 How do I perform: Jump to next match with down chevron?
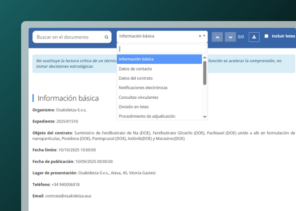click(x=230, y=37)
